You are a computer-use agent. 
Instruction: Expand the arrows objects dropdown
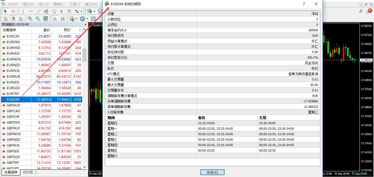pyautogui.click(x=81, y=11)
